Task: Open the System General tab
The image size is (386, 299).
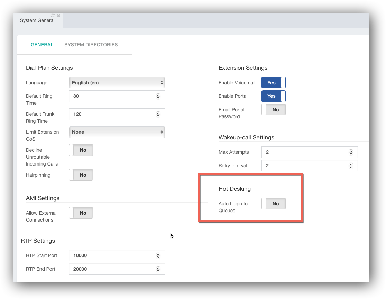Action: 37,20
